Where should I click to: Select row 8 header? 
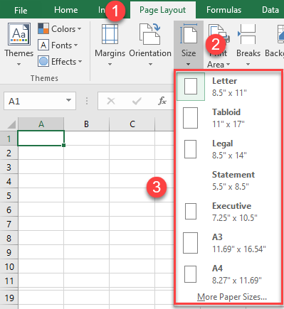[9, 238]
